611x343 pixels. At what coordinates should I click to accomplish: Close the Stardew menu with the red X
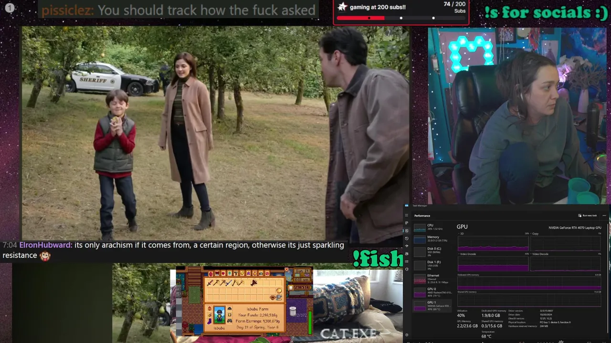pyautogui.click(x=286, y=269)
